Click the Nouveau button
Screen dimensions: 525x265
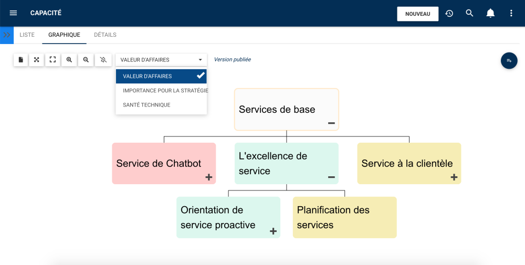click(417, 14)
